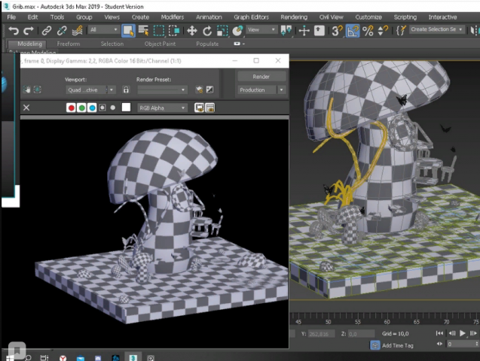Open Render Setup icon in frame window
480x361 pixels.
[199, 89]
